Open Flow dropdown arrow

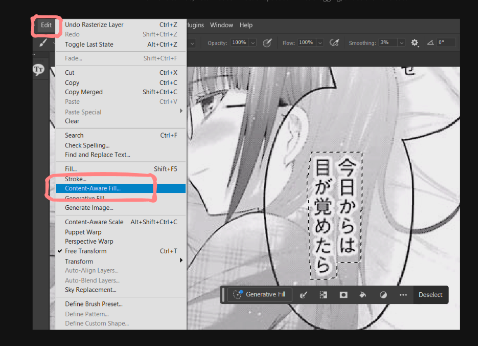coord(320,43)
